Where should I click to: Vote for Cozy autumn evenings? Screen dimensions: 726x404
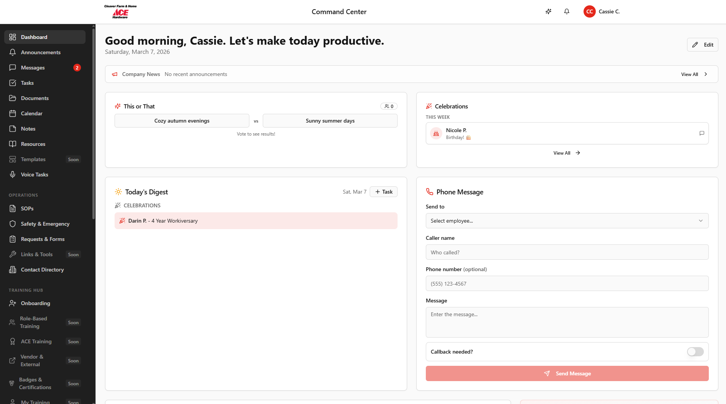coord(182,121)
